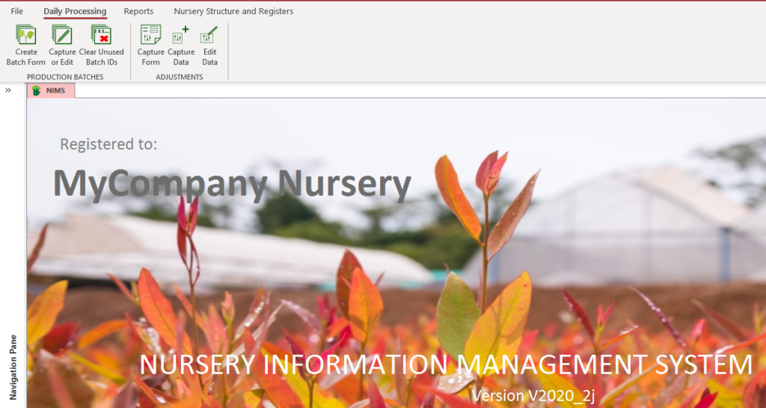Screen dimensions: 766x408
Task: Open Capture or Edit batch tool
Action: click(62, 36)
